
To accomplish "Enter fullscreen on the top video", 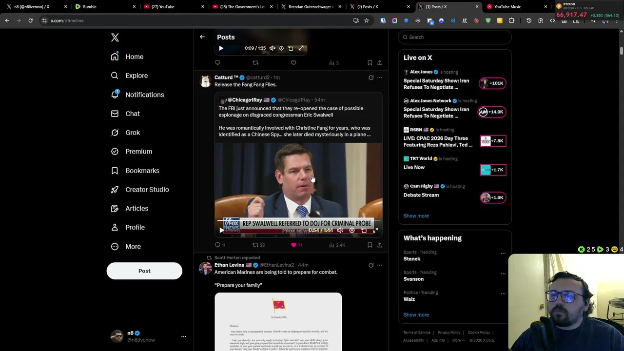I will click(301, 48).
